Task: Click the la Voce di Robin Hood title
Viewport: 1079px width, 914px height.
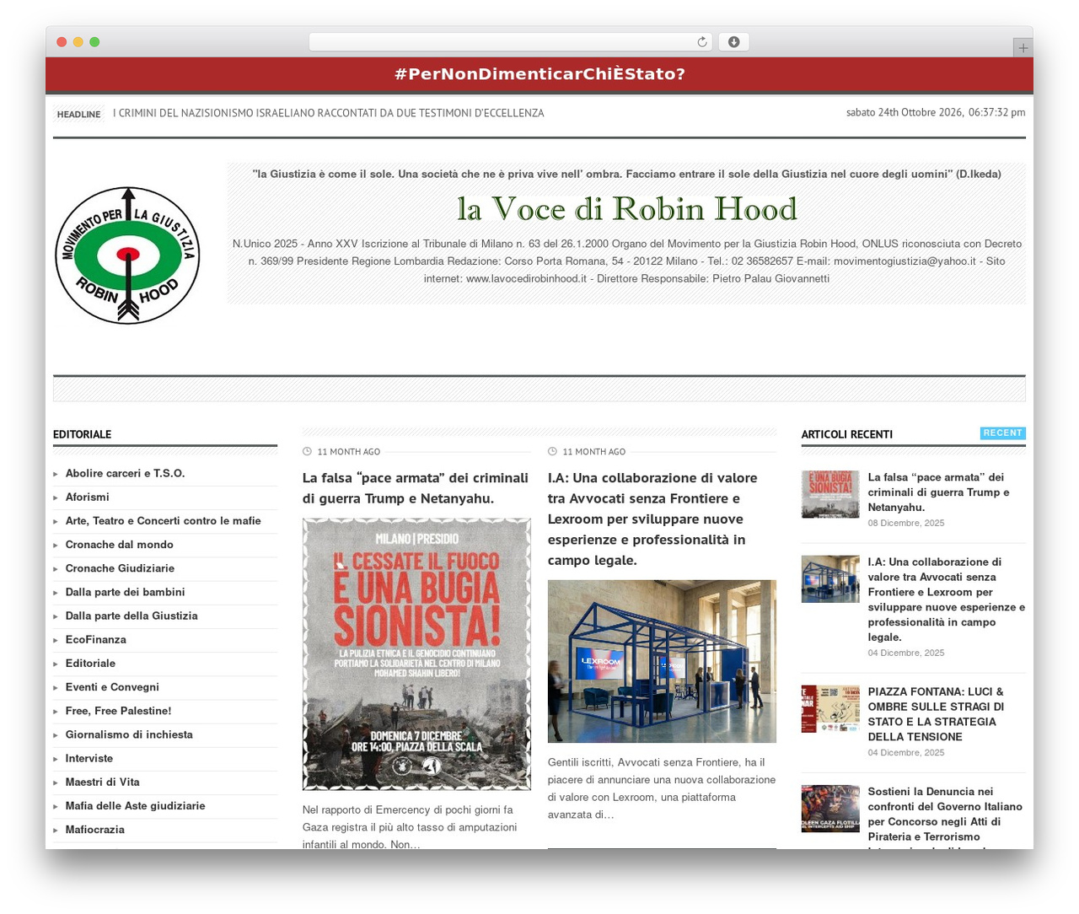Action: pyautogui.click(x=626, y=208)
